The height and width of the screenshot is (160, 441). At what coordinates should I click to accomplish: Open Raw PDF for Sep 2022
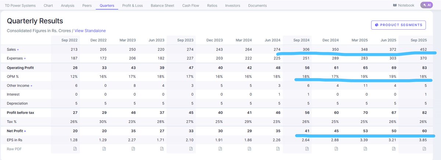click(x=75, y=149)
